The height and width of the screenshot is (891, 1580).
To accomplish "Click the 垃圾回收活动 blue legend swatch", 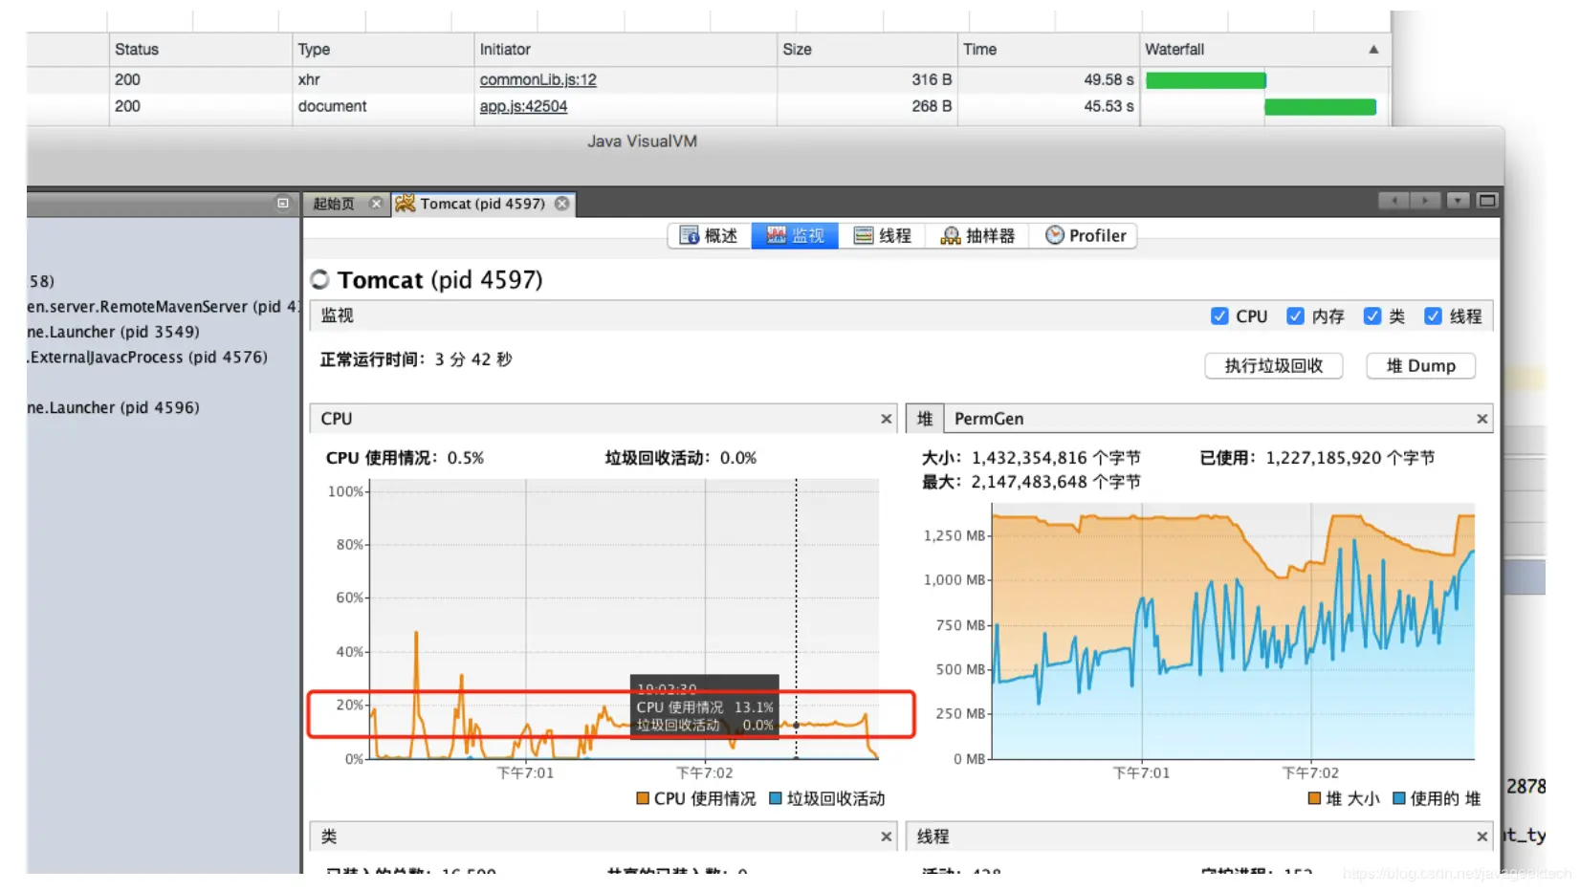I will (776, 798).
